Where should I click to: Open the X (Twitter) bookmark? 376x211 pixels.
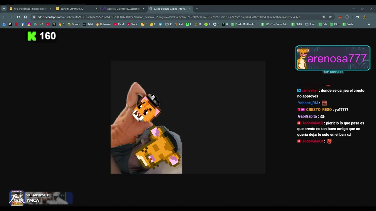pyautogui.click(x=54, y=24)
